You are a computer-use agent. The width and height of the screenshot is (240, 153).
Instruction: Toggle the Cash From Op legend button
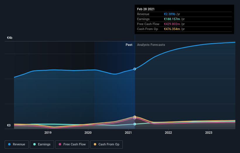click(x=106, y=145)
